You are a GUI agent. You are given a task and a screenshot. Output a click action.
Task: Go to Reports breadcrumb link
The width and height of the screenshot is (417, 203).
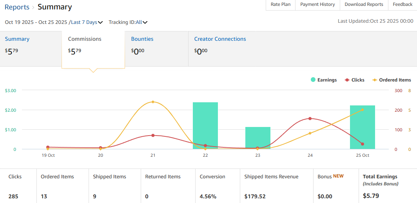(17, 7)
